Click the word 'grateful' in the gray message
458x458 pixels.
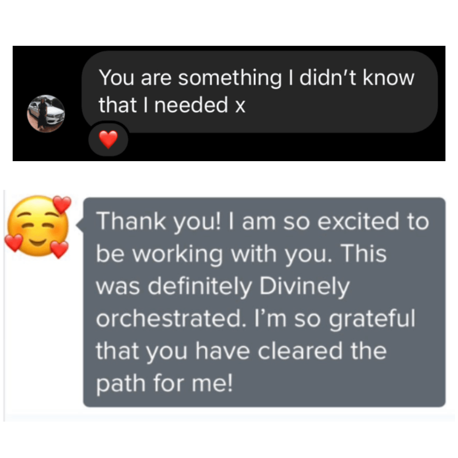point(372,318)
